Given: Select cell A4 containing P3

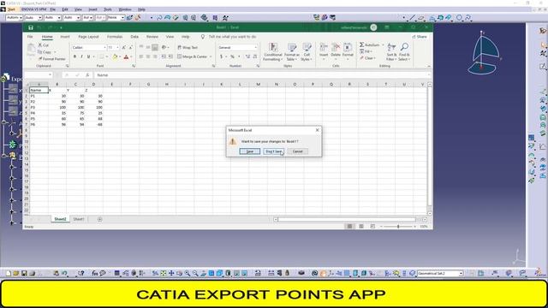Looking at the screenshot, I should coord(39,107).
